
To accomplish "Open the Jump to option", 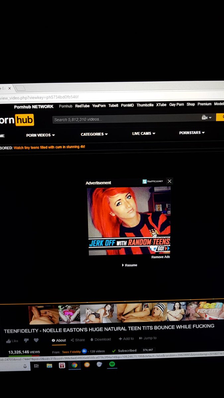I will click(x=148, y=338).
